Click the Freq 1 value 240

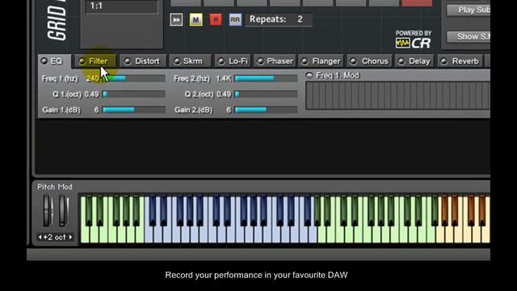(x=92, y=78)
